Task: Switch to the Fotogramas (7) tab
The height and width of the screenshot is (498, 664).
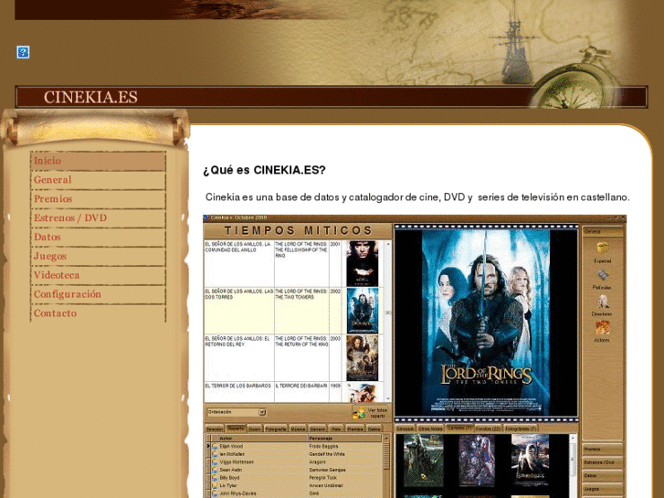Action: click(521, 429)
